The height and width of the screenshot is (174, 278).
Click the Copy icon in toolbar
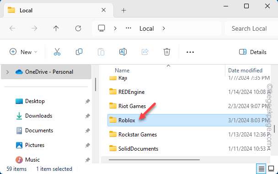coord(79,52)
